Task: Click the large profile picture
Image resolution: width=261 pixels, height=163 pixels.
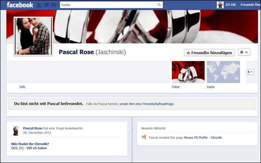Action: [x=33, y=36]
